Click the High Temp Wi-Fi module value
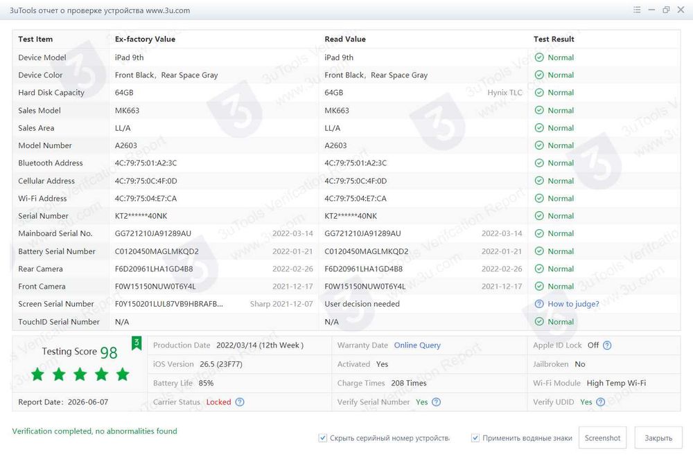693x459 pixels. [x=616, y=383]
